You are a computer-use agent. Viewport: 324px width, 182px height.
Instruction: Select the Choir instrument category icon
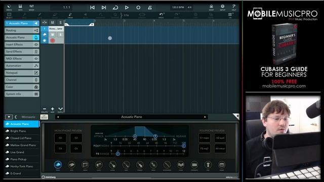(181, 165)
